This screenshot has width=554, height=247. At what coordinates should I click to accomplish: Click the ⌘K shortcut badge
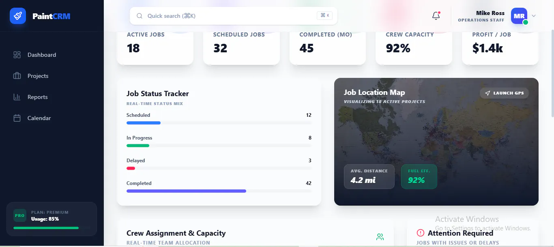coord(325,15)
